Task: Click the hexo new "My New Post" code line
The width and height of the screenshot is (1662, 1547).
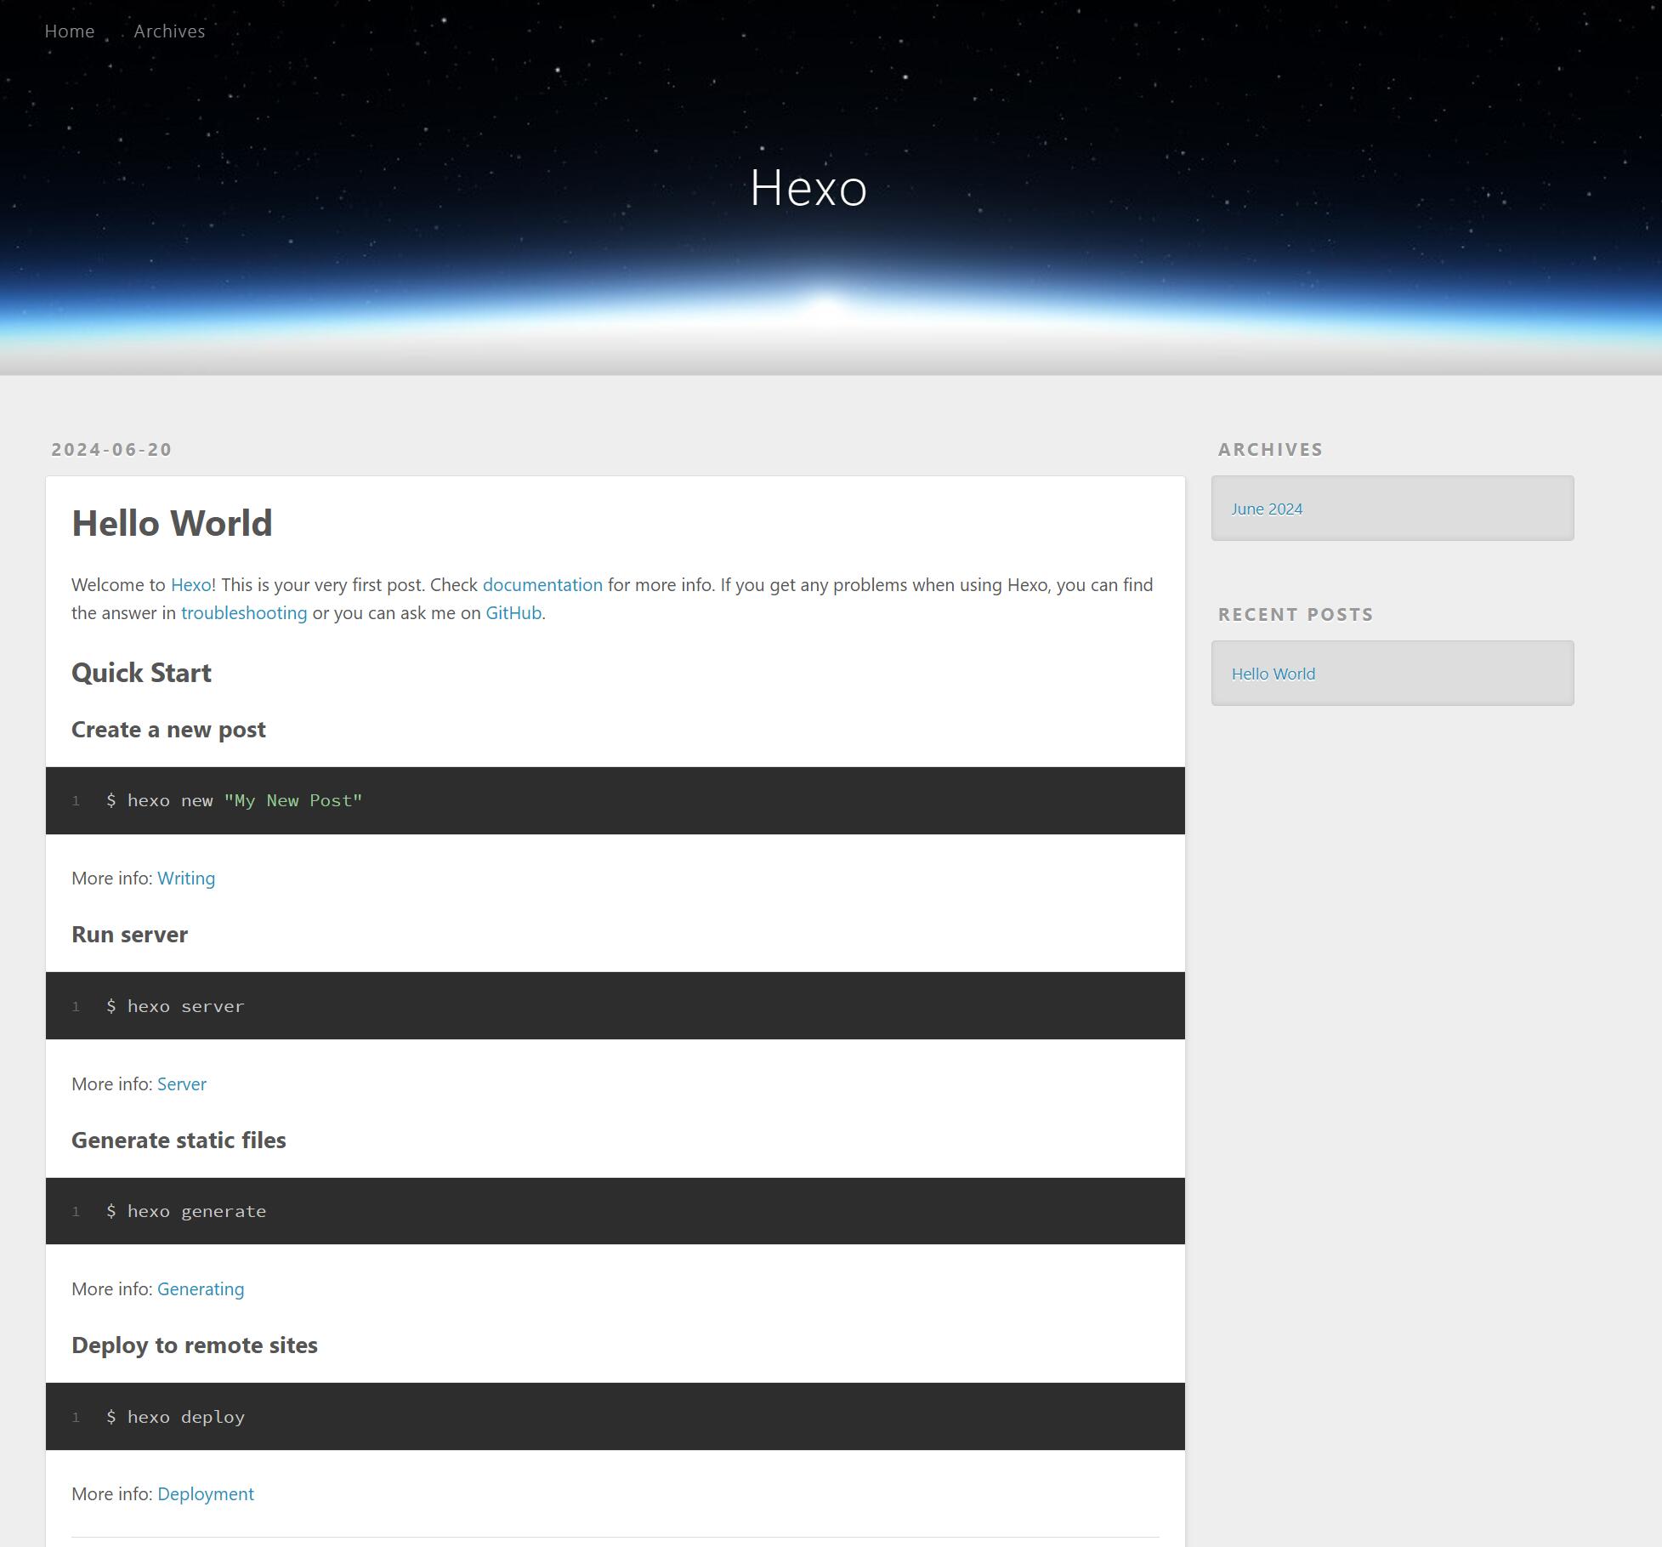Action: (x=235, y=801)
